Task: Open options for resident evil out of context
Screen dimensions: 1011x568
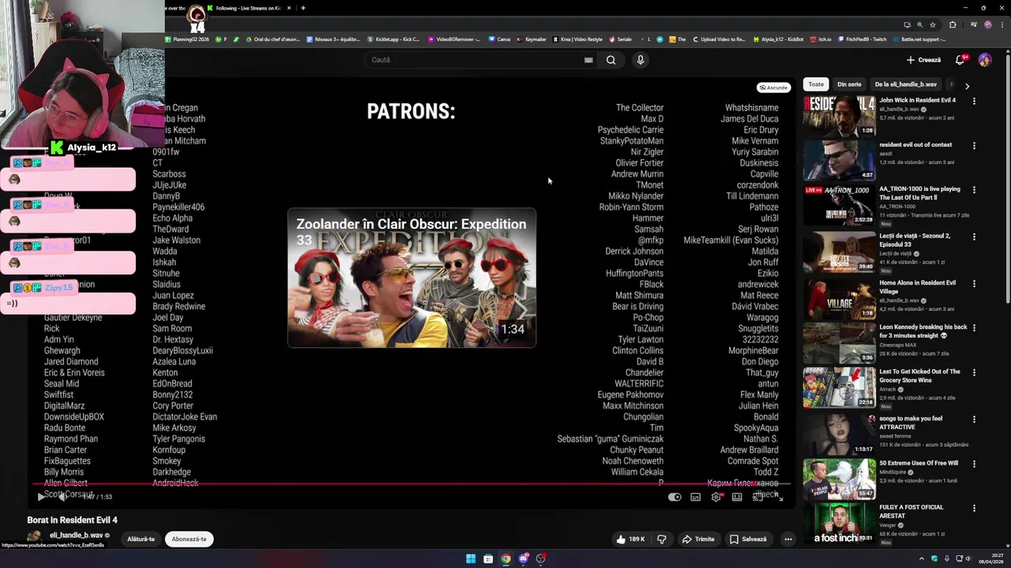Action: tap(974, 146)
